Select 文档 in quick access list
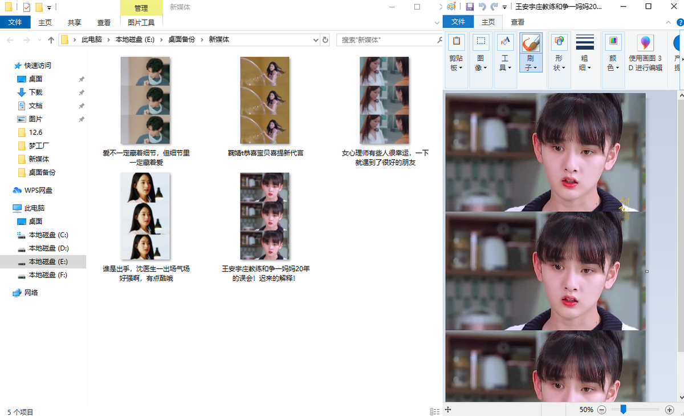 click(x=35, y=106)
